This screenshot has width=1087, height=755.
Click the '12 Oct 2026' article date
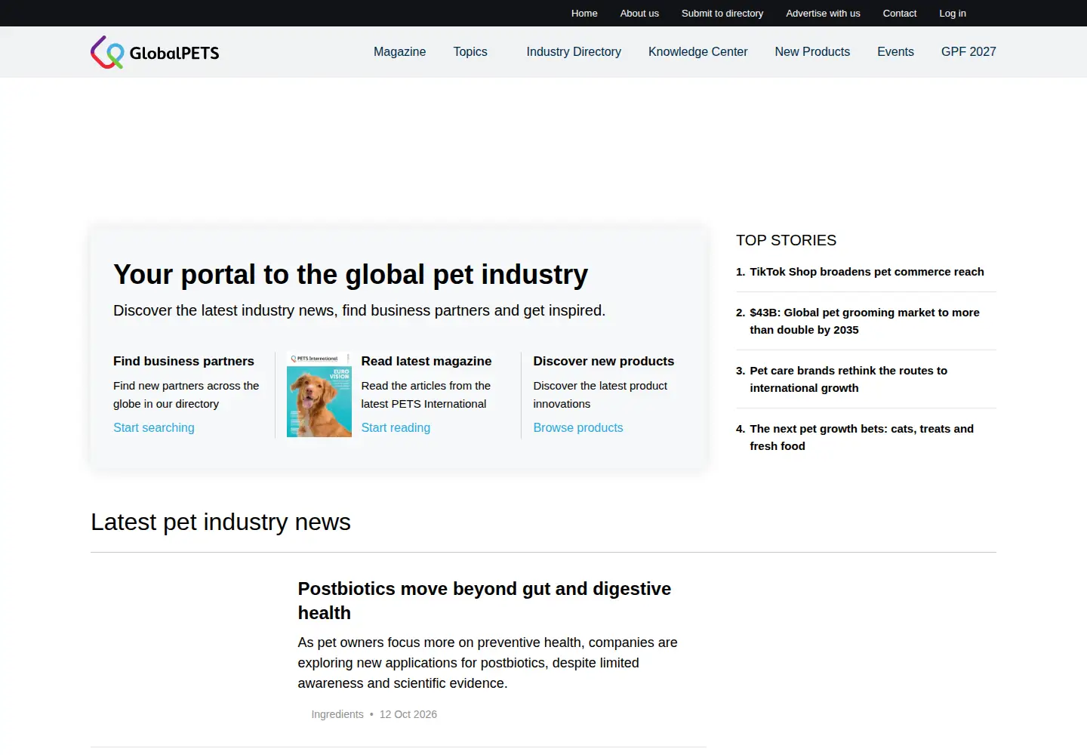pos(408,714)
